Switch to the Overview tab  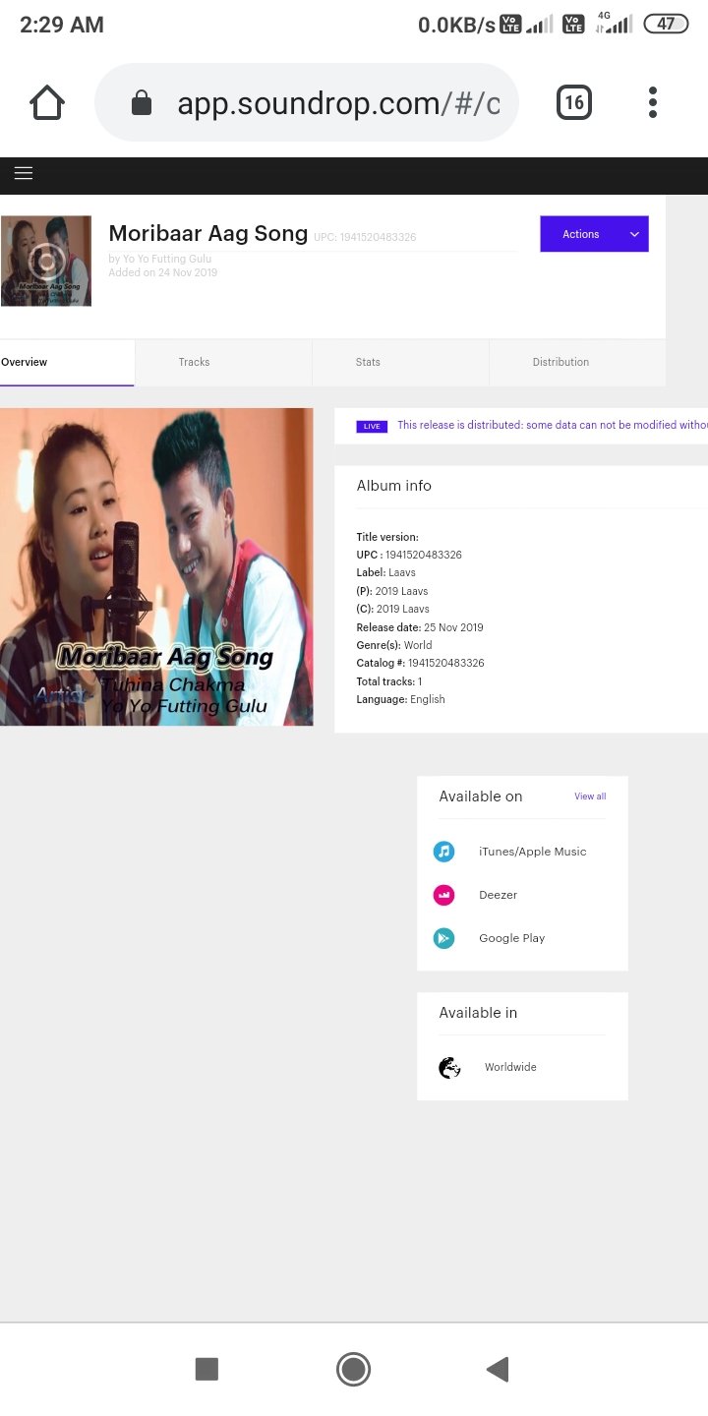[67, 362]
